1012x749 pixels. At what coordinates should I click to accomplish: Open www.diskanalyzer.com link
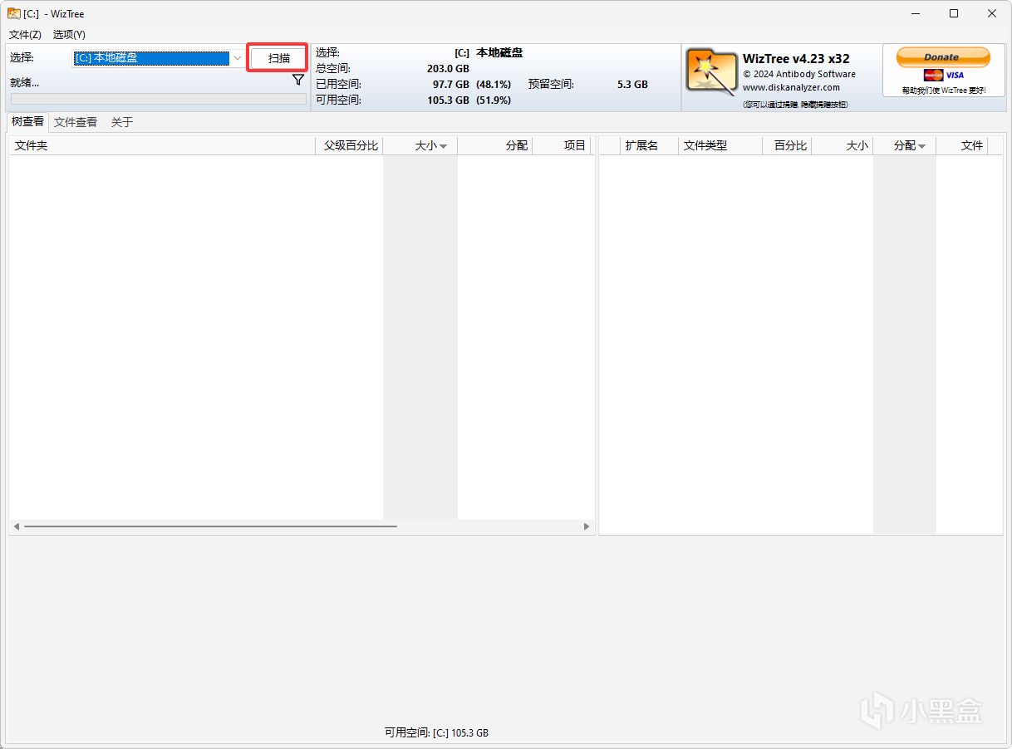pos(791,87)
